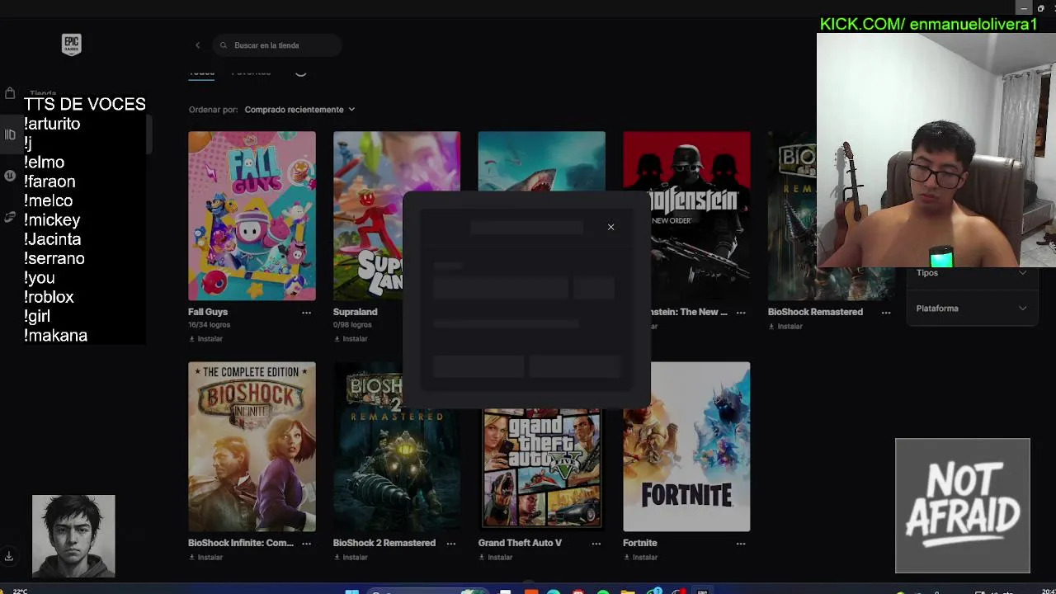This screenshot has width=1056, height=594.
Task: Click the '0/98 logros' achievements text
Action: [352, 325]
